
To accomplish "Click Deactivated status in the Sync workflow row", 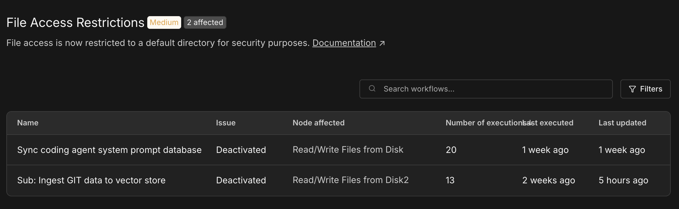I will (241, 150).
